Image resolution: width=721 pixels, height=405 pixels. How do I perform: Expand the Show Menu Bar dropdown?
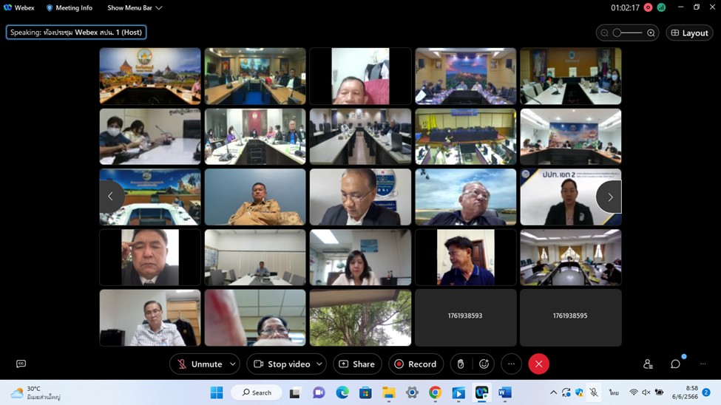(x=135, y=7)
